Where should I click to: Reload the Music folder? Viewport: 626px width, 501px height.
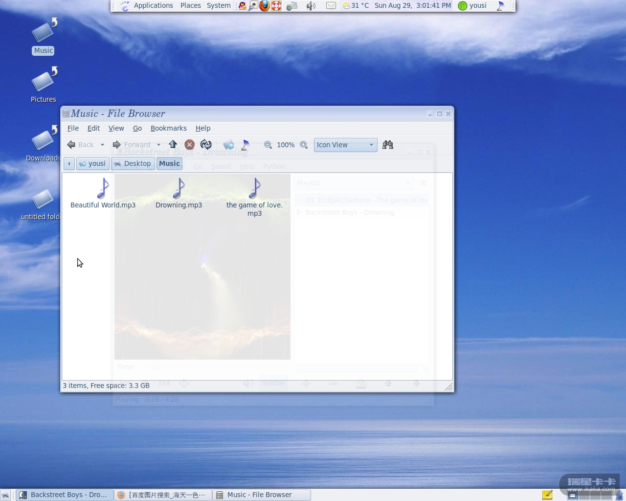(206, 144)
